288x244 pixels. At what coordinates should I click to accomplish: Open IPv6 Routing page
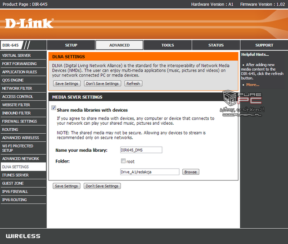pos(23,200)
